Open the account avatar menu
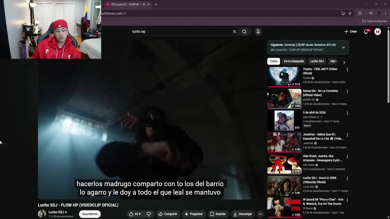 tap(378, 32)
